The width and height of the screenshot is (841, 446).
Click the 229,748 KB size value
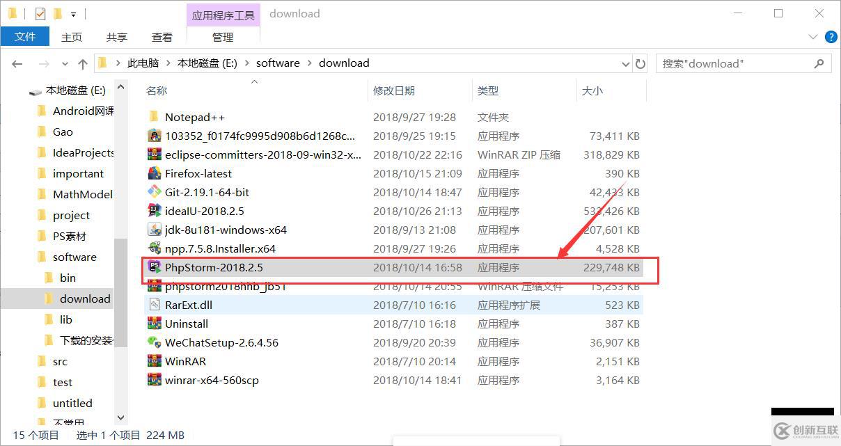point(611,267)
